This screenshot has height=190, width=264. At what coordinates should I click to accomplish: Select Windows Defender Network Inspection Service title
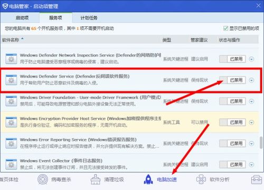coord(90,55)
